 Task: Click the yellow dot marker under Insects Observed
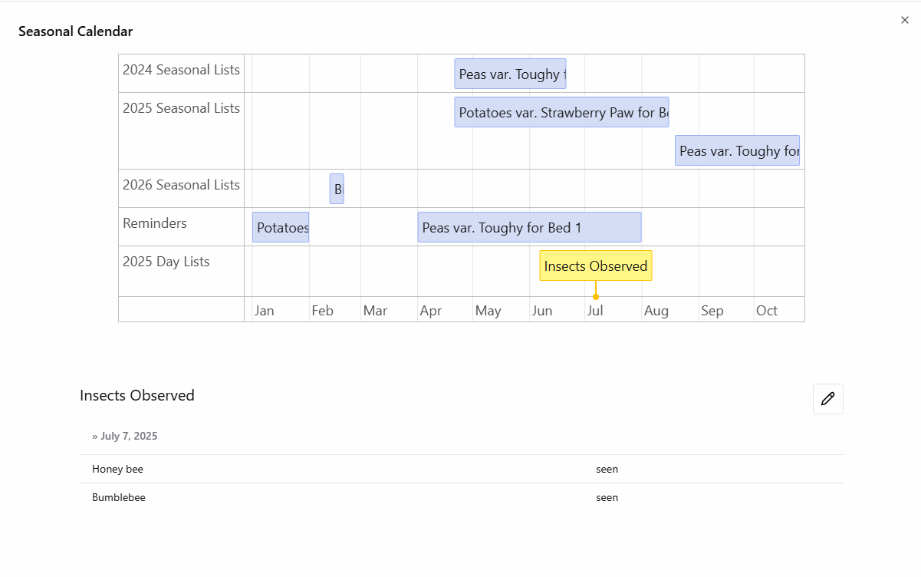(596, 296)
